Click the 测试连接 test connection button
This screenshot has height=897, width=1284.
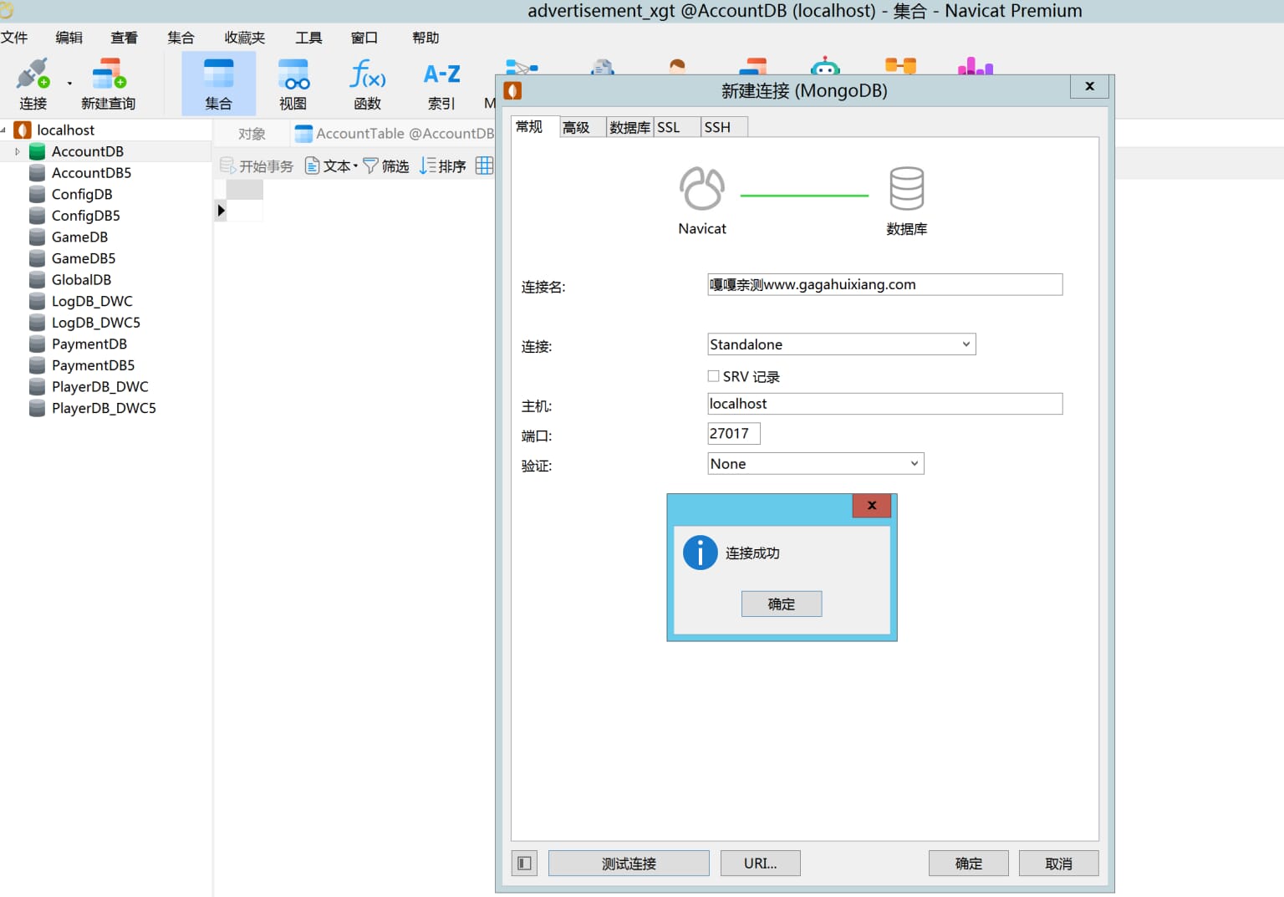[x=628, y=863]
